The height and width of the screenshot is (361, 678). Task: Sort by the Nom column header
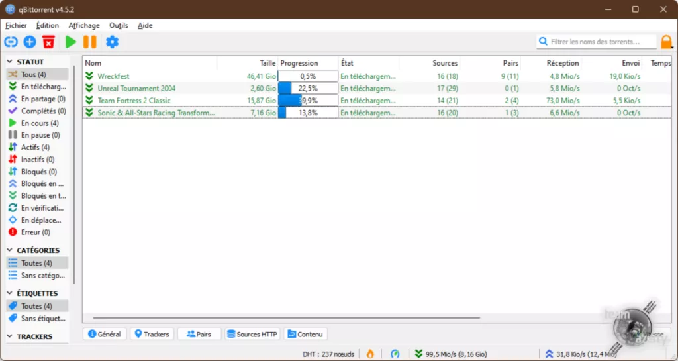(150, 63)
